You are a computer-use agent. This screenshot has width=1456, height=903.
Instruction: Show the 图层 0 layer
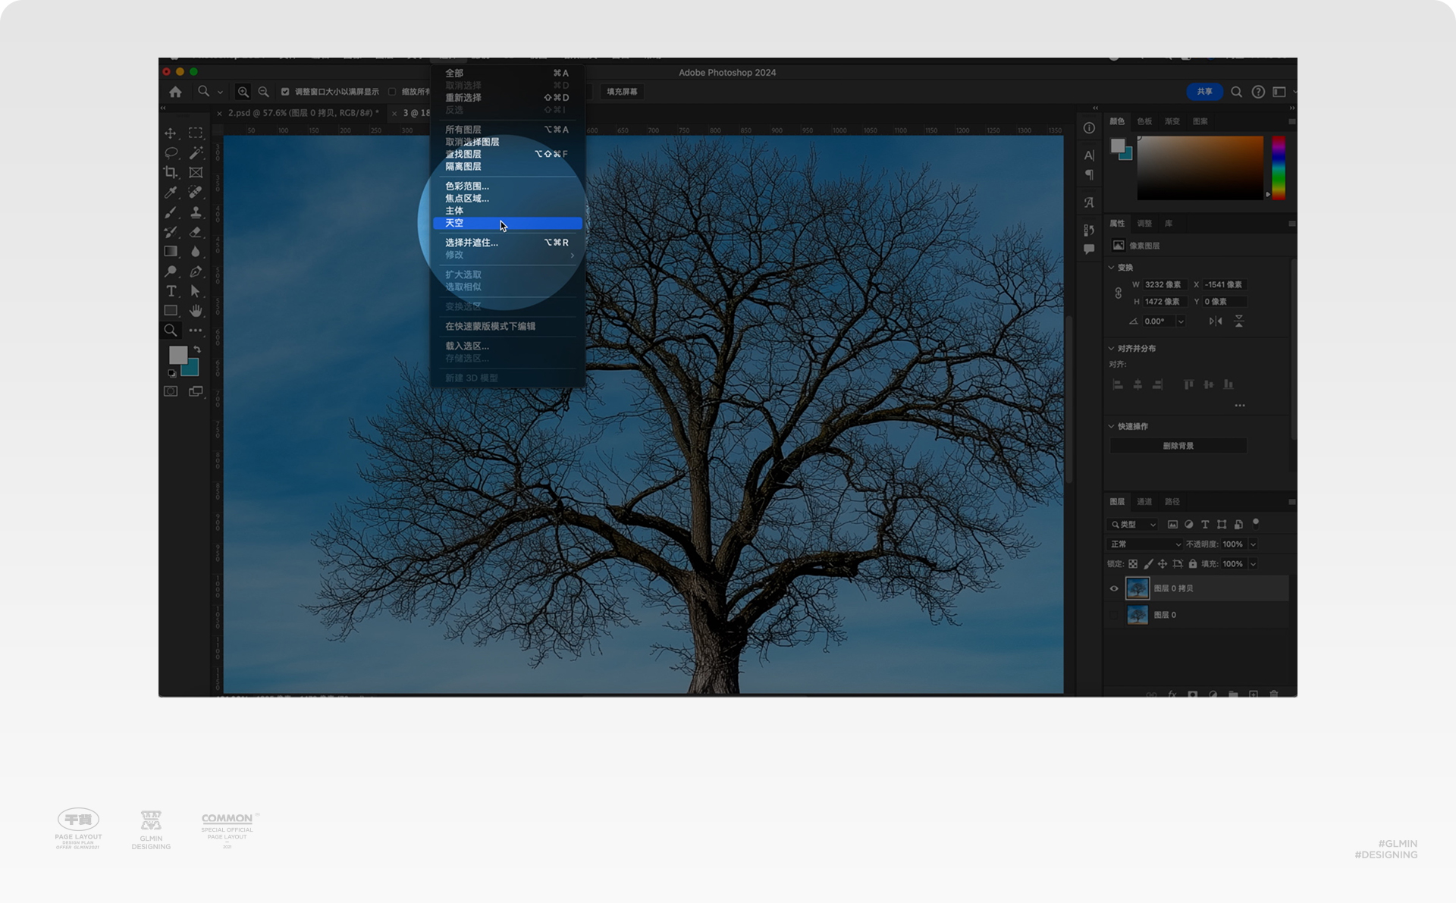click(1114, 615)
